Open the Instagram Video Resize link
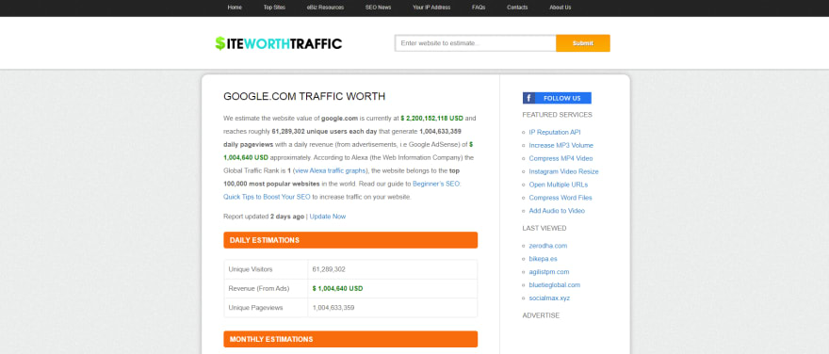829x354 pixels. pos(563,171)
